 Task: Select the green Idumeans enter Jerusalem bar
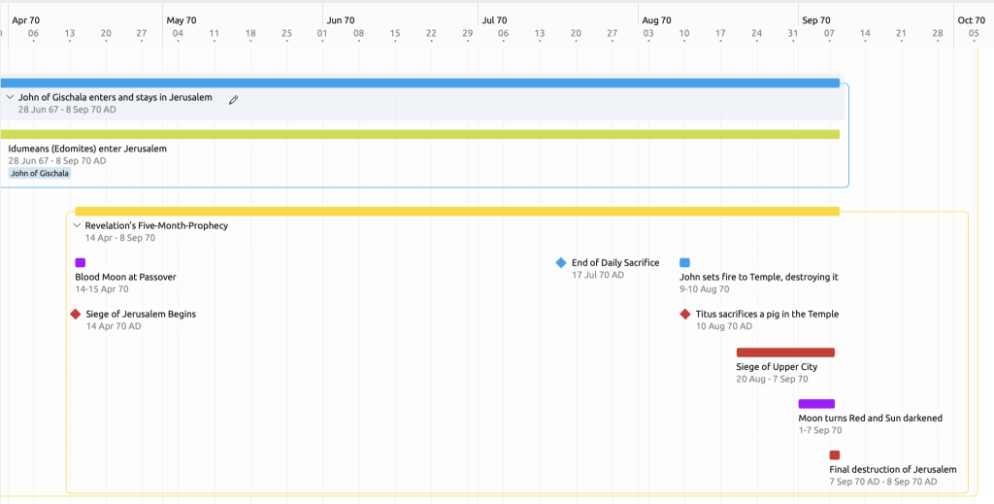(419, 134)
